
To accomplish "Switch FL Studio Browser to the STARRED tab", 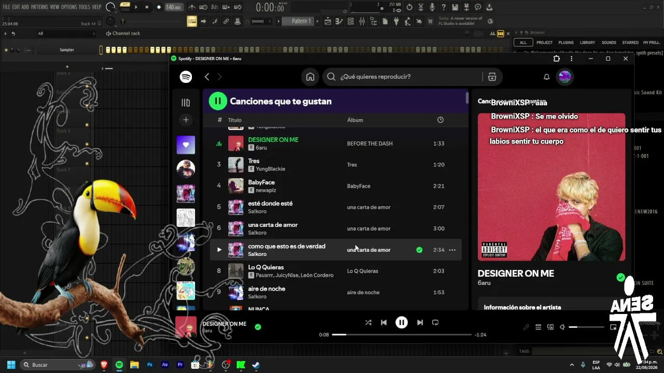I will pyautogui.click(x=630, y=42).
